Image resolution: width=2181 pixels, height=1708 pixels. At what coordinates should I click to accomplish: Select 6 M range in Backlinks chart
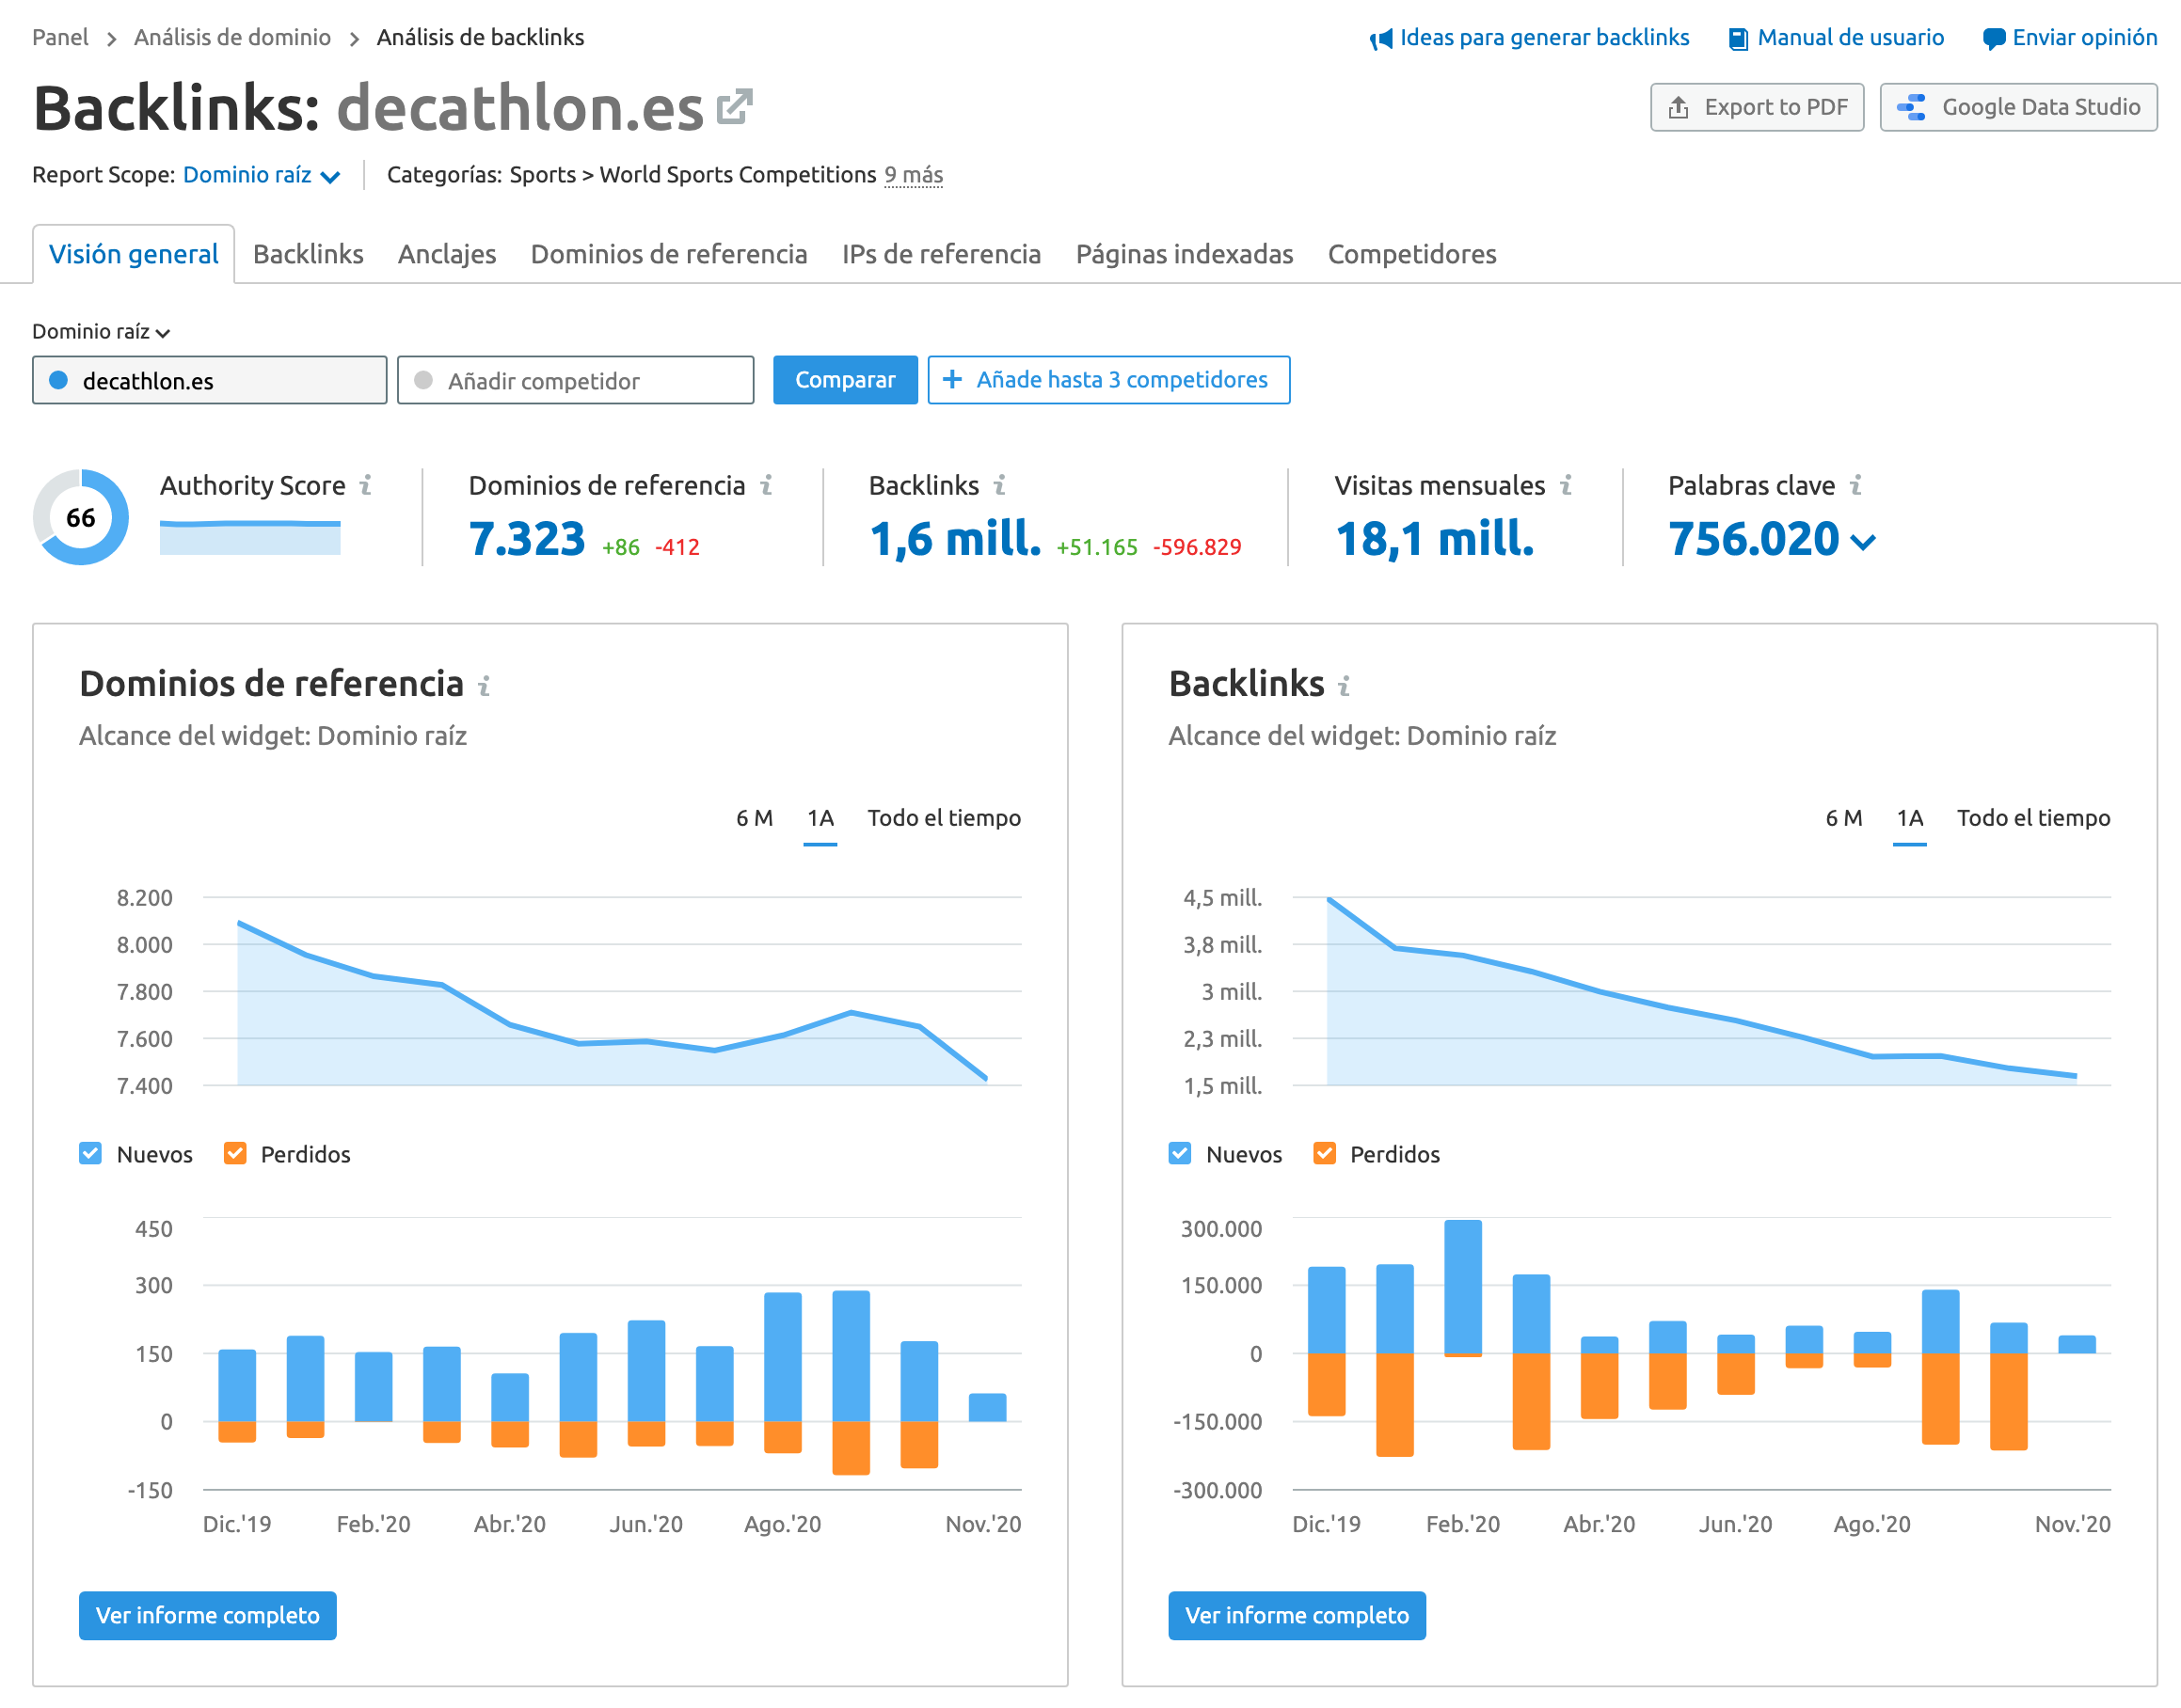tap(1844, 818)
